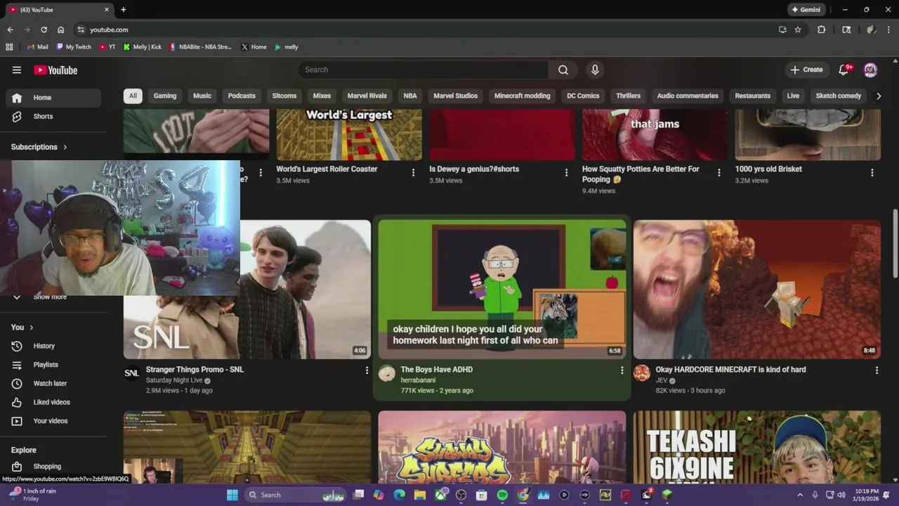Open the account avatar menu

tap(870, 70)
